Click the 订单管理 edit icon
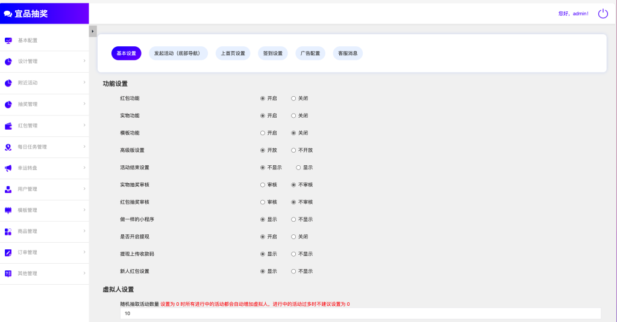617x322 pixels. 8,253
